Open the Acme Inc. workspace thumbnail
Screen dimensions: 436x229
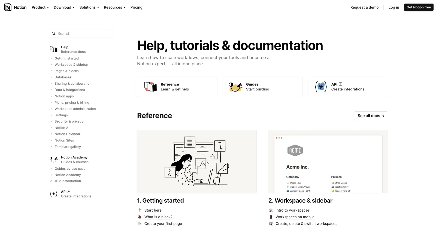pyautogui.click(x=328, y=161)
